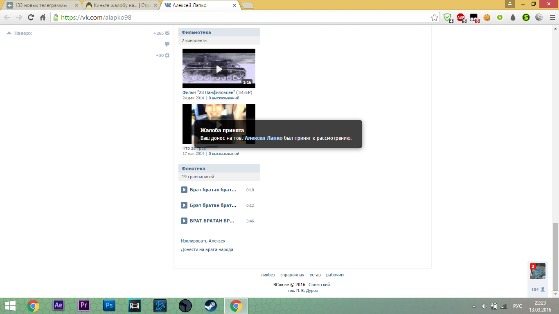Open Фильм "28 Панфиловцев" (ТИЗЕР) title
The width and height of the screenshot is (559, 314).
coord(217,92)
